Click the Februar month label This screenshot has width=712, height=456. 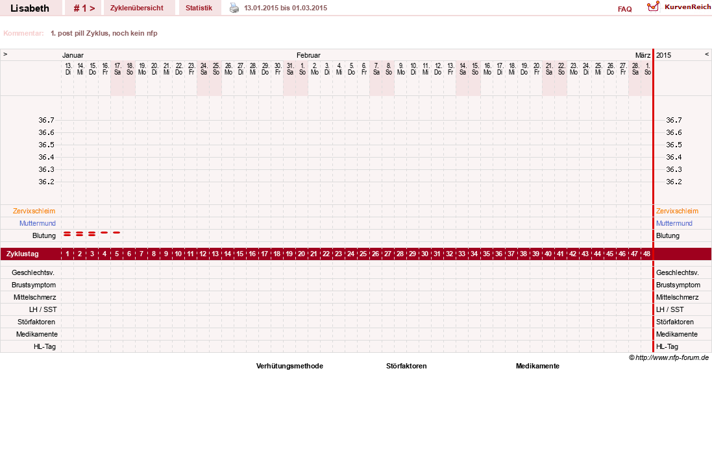pos(309,55)
